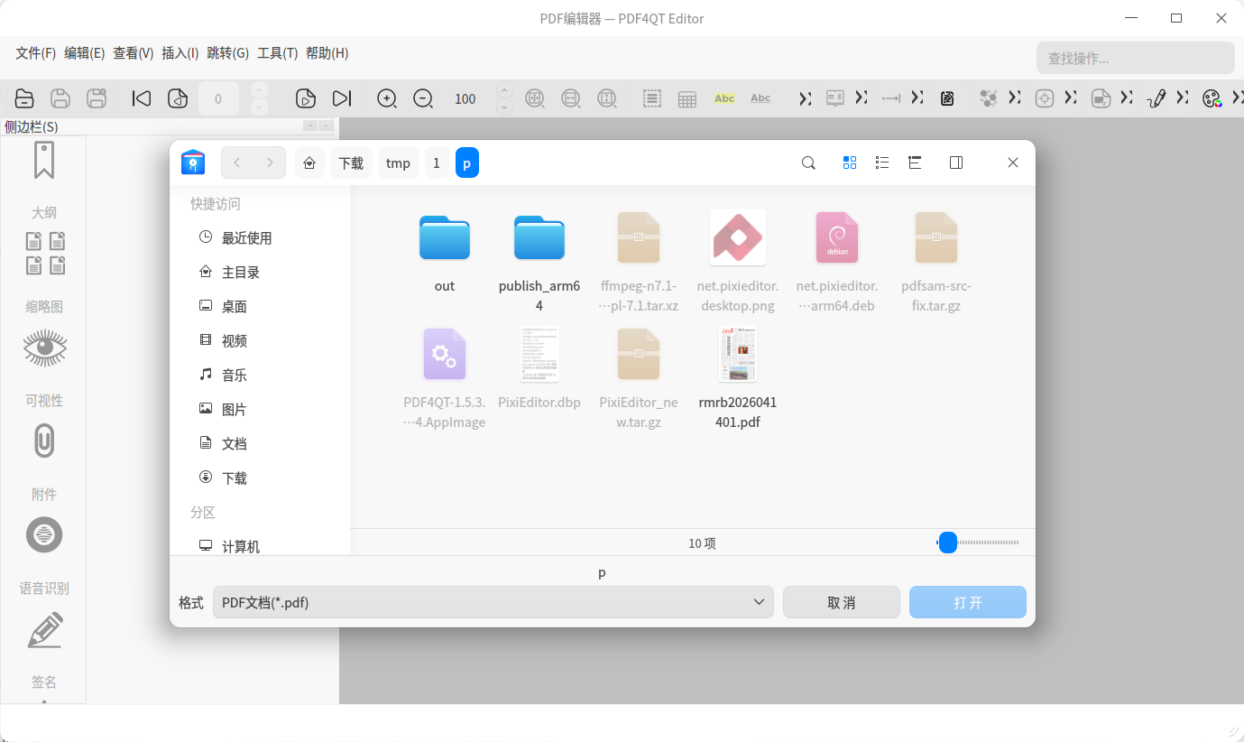
Task: Click the icon size slider handle
Action: pos(947,543)
